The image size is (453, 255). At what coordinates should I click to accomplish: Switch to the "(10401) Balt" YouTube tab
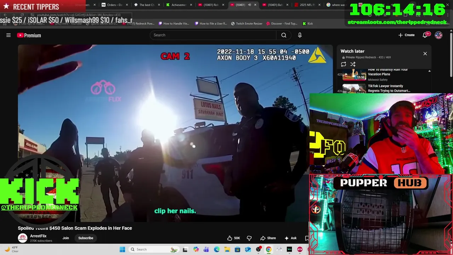tap(275, 5)
